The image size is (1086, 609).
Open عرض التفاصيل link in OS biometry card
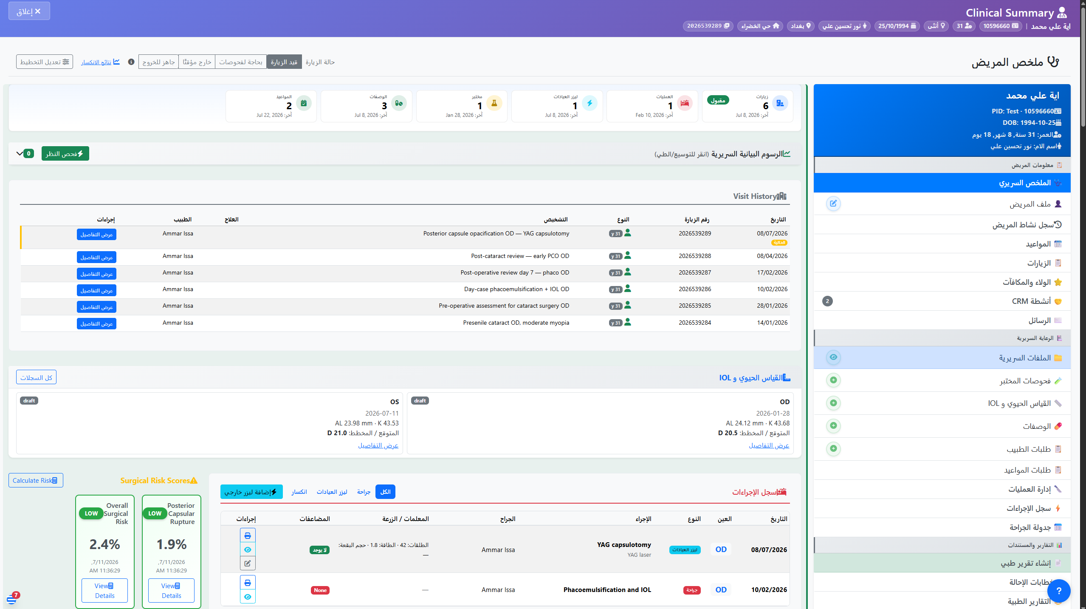pyautogui.click(x=378, y=445)
